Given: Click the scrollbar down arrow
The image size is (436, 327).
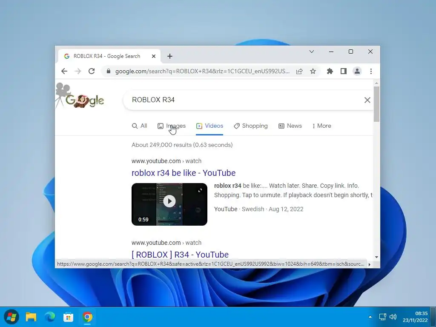Looking at the screenshot, I should point(376,257).
